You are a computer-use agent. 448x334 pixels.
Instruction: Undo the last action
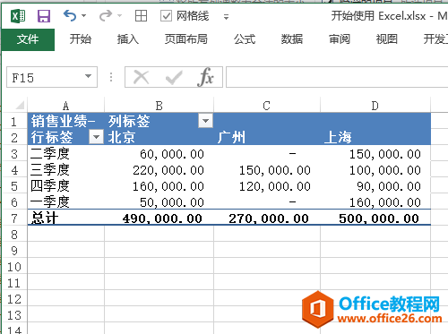pyautogui.click(x=70, y=15)
